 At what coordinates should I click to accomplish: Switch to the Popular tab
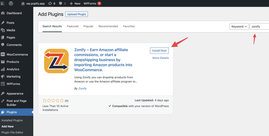click(88, 26)
